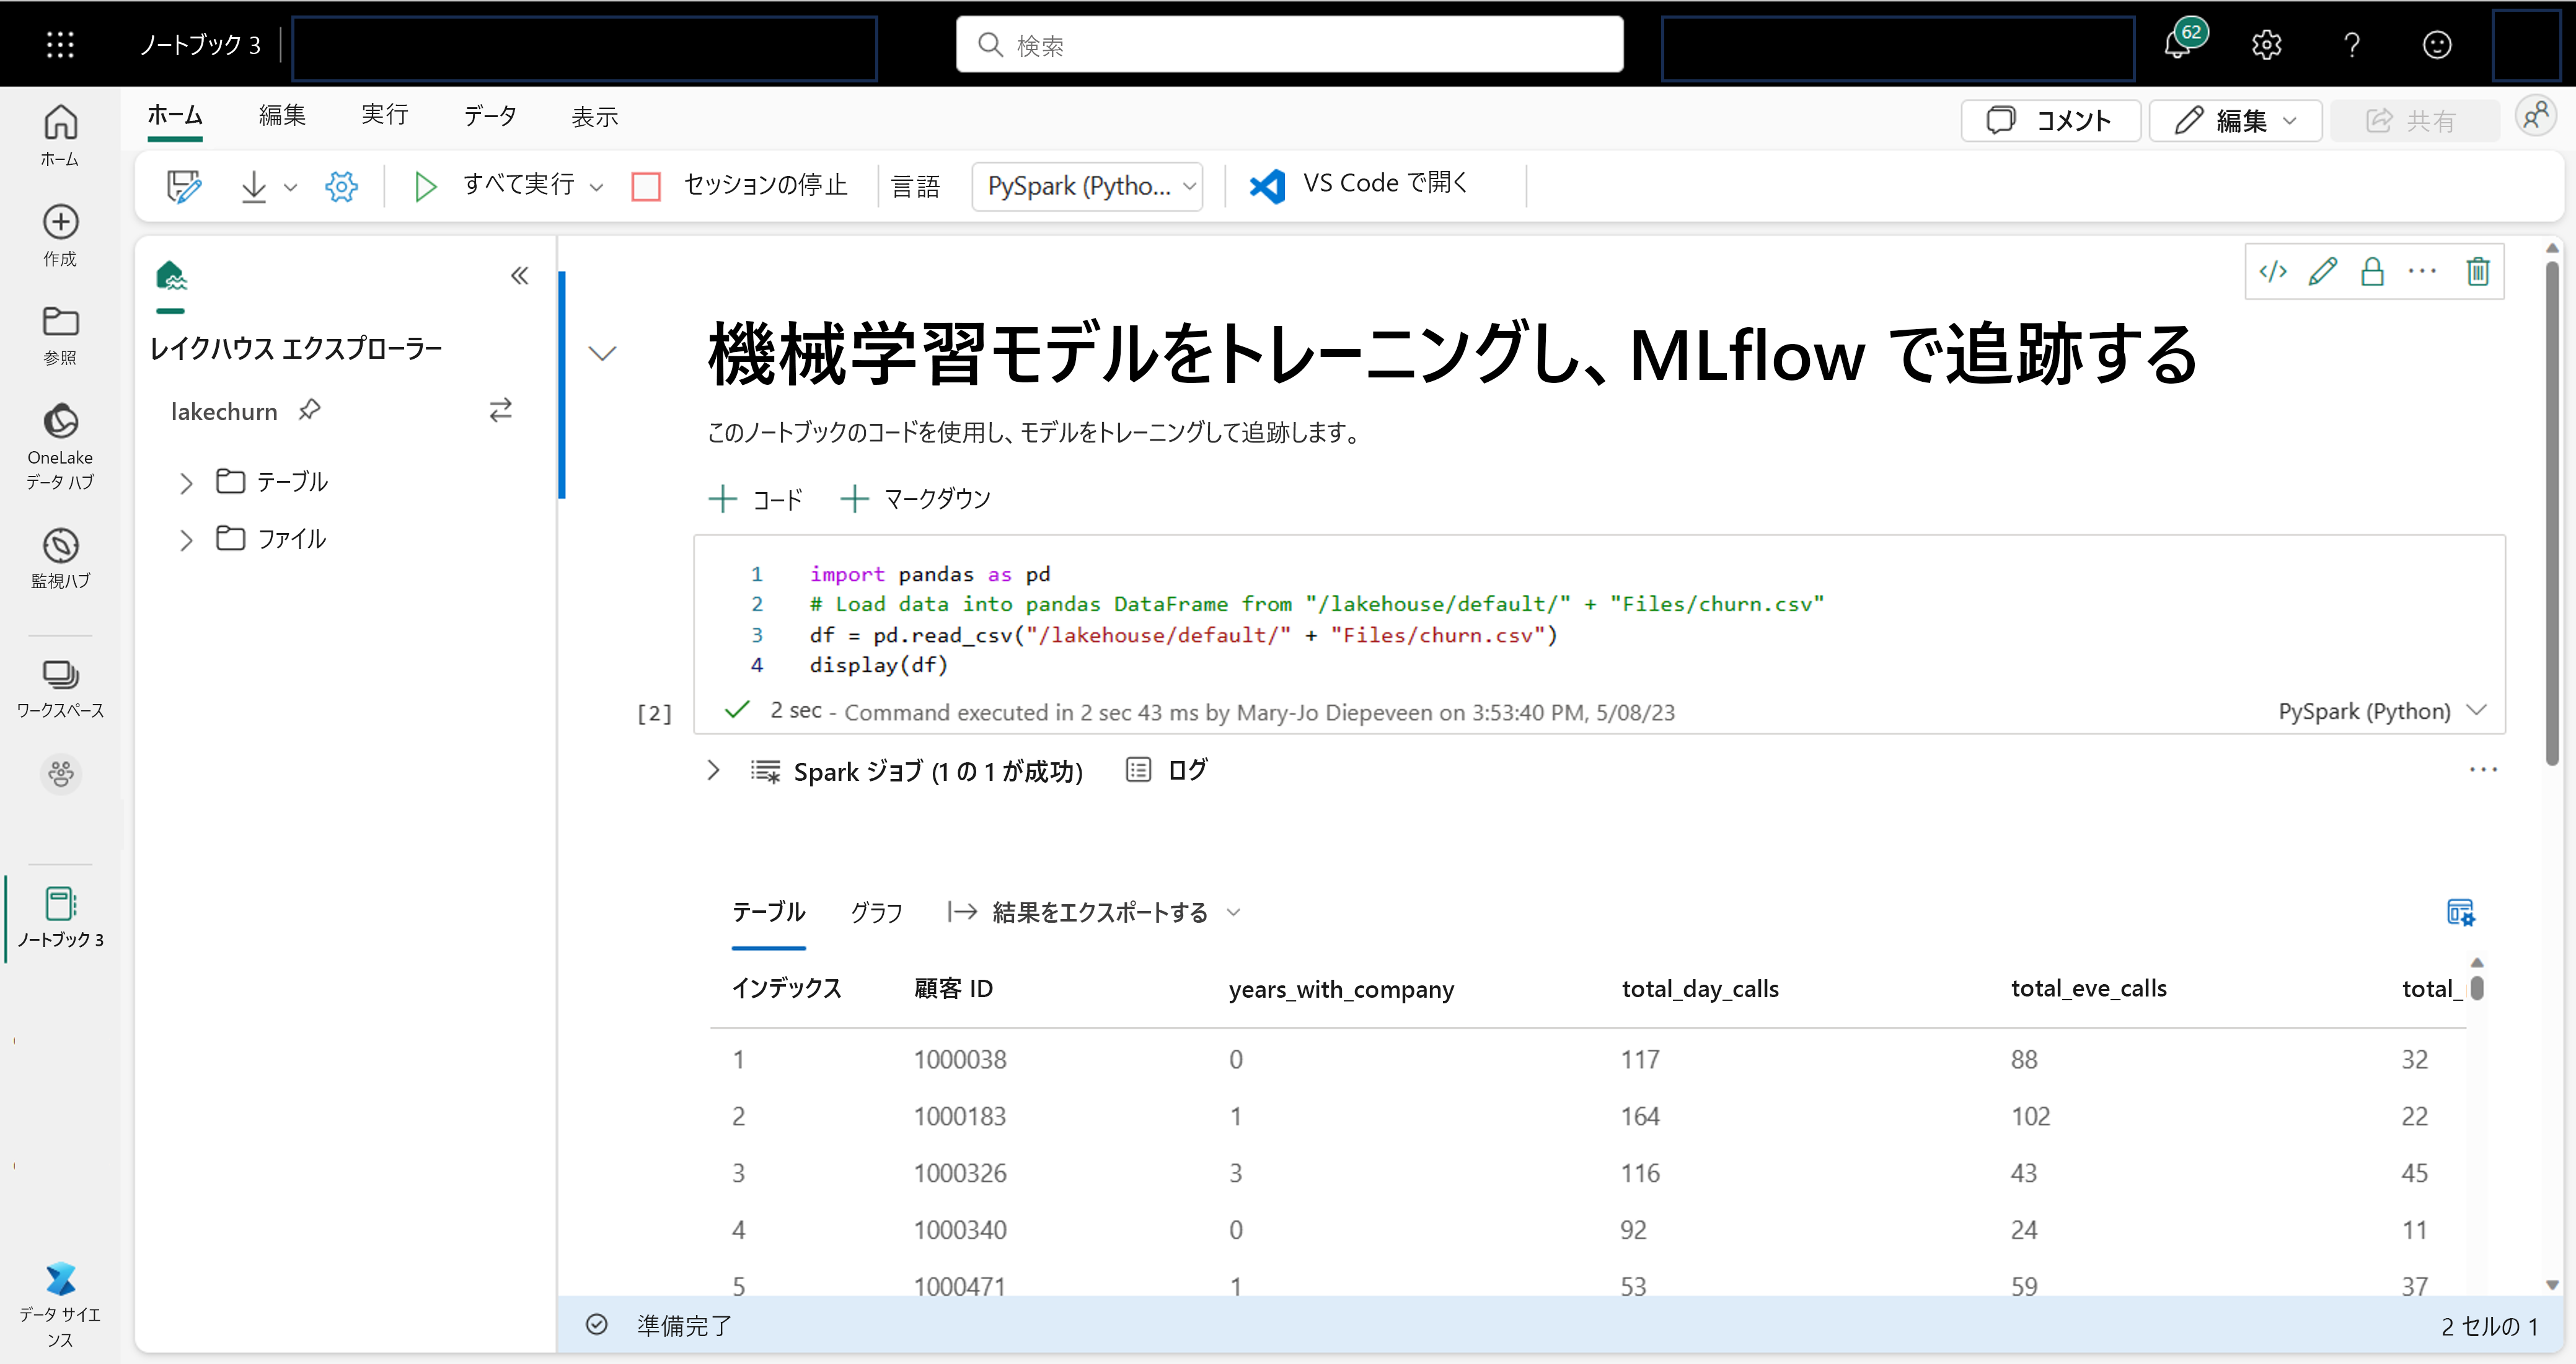This screenshot has height=1364, width=2576.
Task: Open table view options icon
Action: (2460, 912)
